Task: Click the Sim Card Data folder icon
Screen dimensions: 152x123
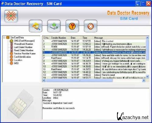Action: (8, 38)
